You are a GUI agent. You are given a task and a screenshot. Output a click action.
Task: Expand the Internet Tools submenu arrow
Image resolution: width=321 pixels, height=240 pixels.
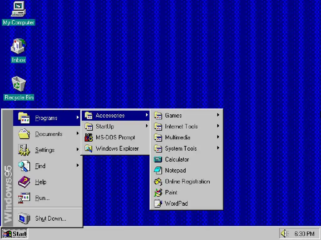(x=218, y=126)
